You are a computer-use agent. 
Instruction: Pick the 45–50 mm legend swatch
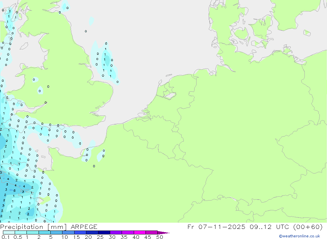pos(152,232)
